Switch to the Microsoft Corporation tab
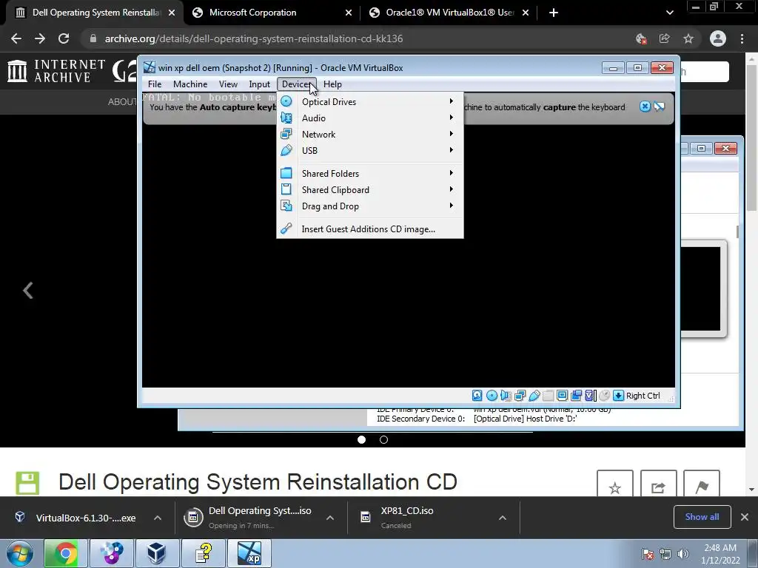Image resolution: width=758 pixels, height=568 pixels. click(271, 13)
